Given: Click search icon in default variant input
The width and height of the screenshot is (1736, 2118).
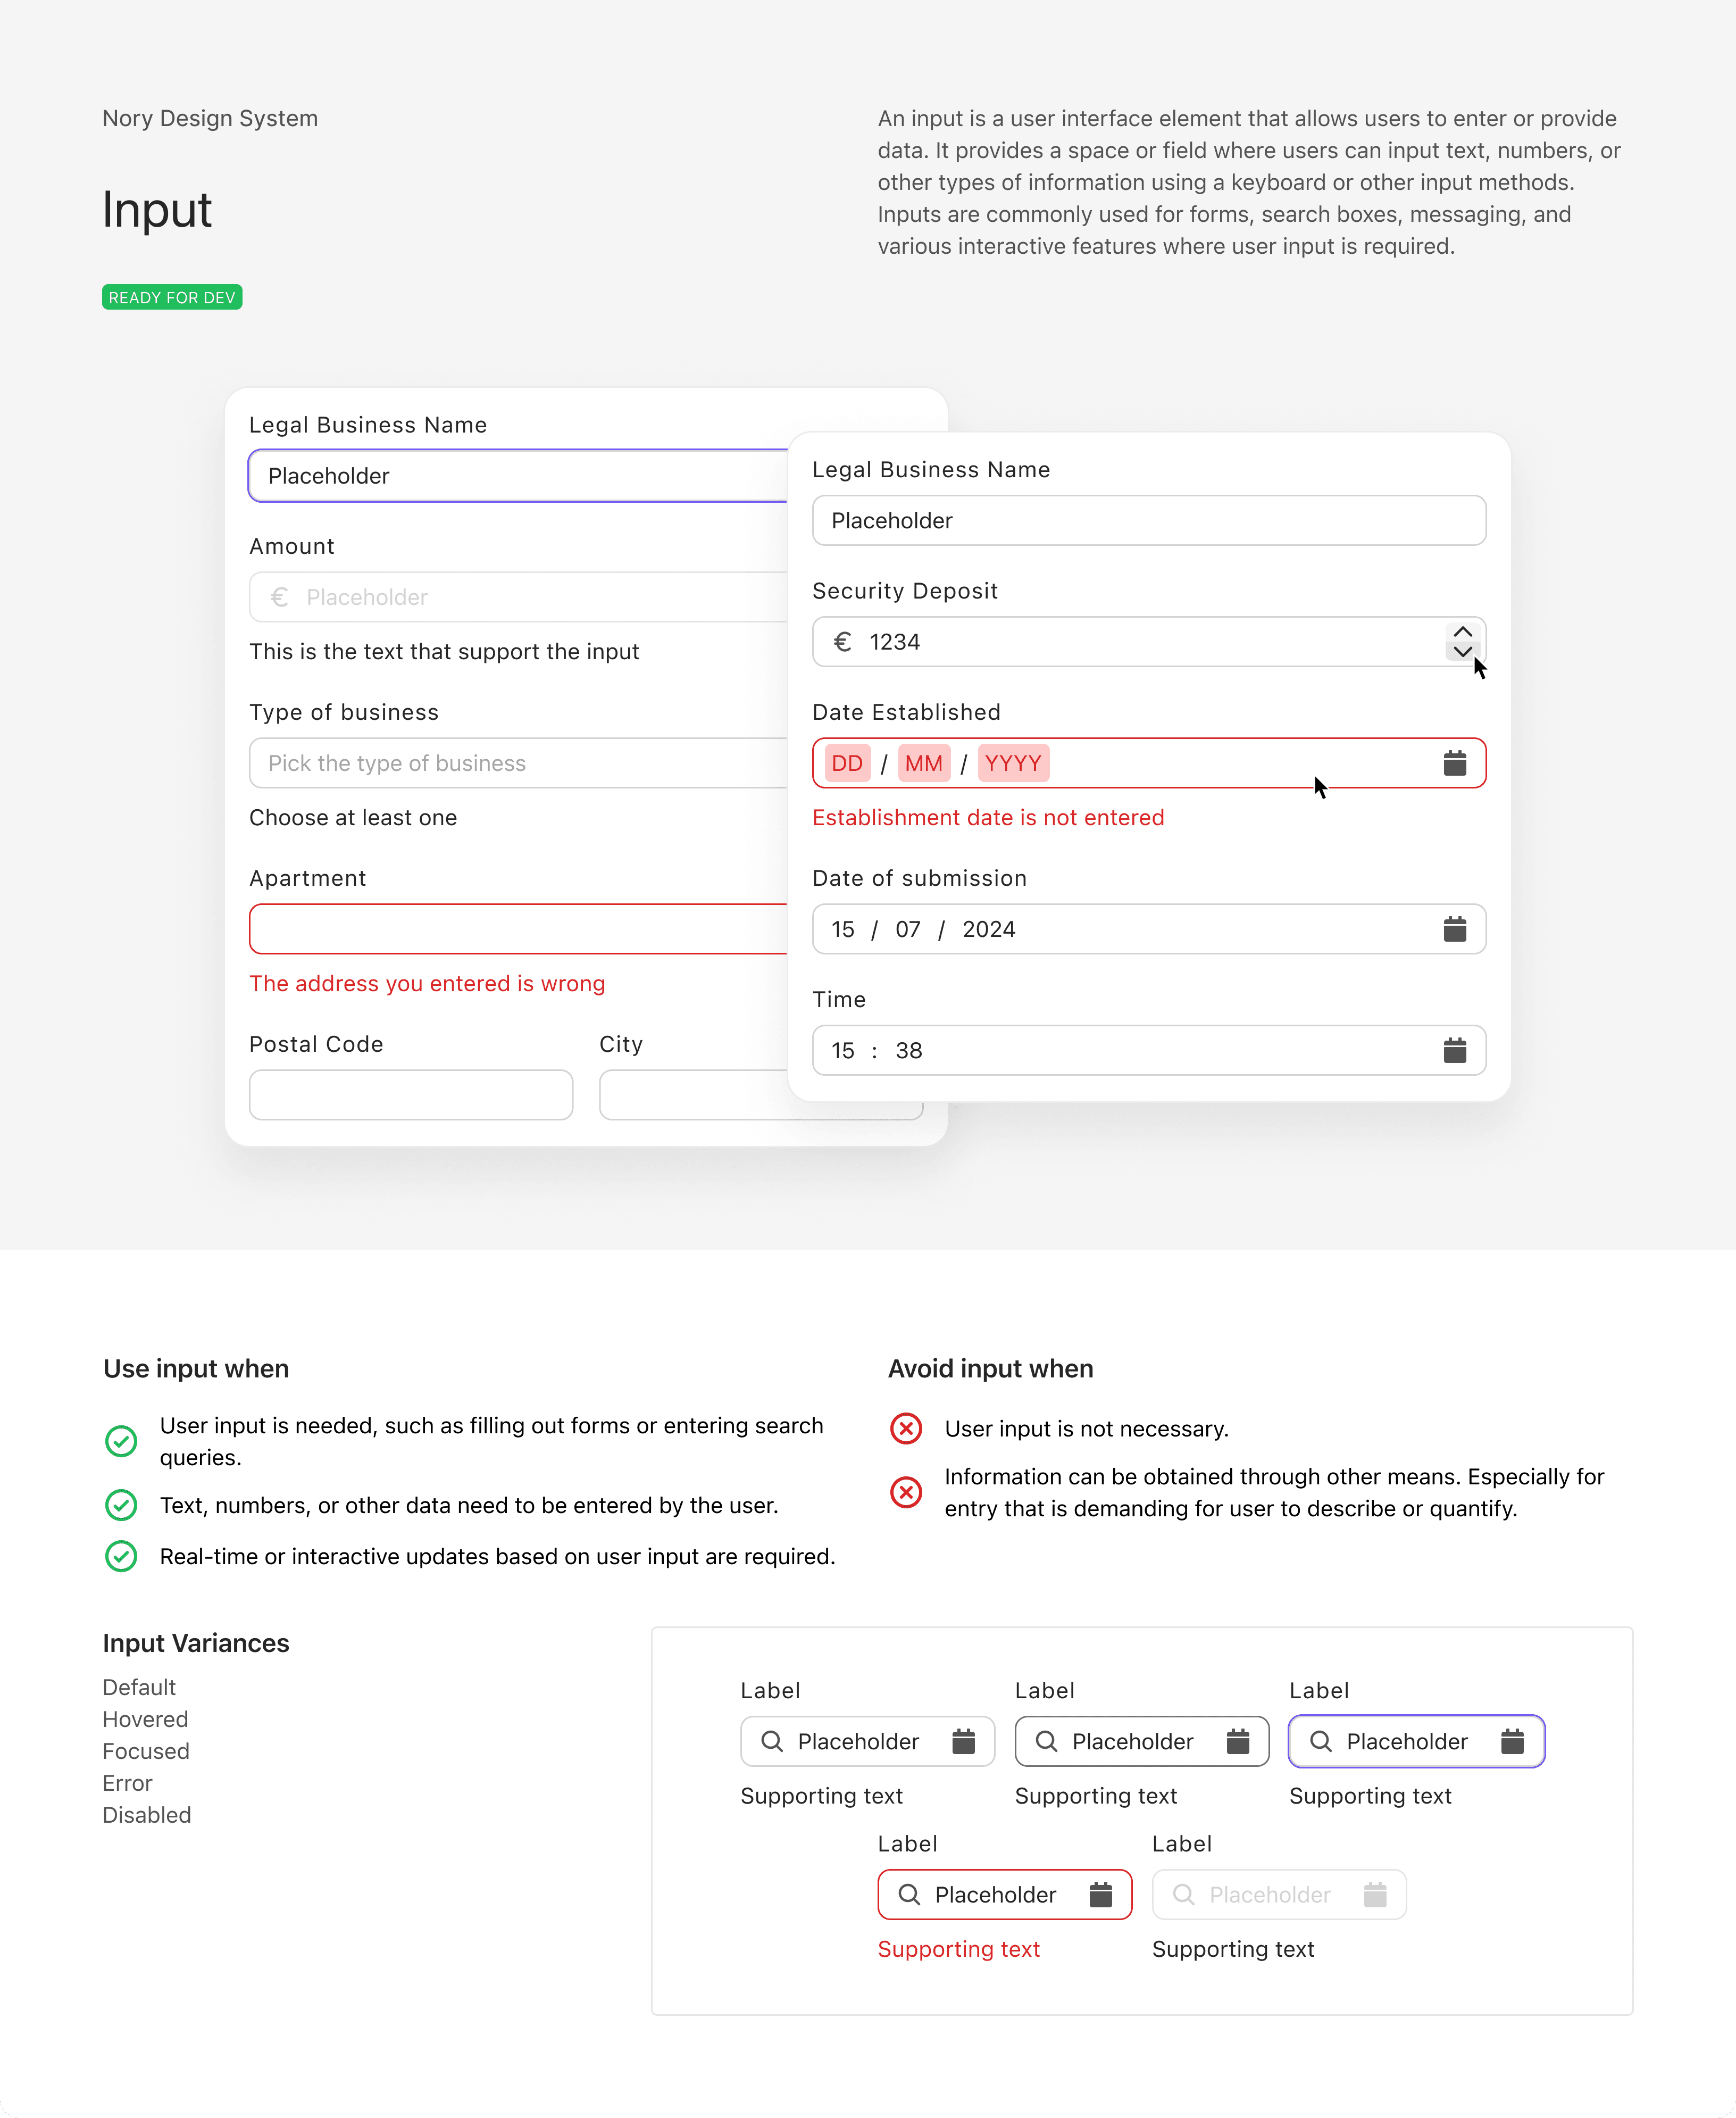Looking at the screenshot, I should [x=772, y=1742].
